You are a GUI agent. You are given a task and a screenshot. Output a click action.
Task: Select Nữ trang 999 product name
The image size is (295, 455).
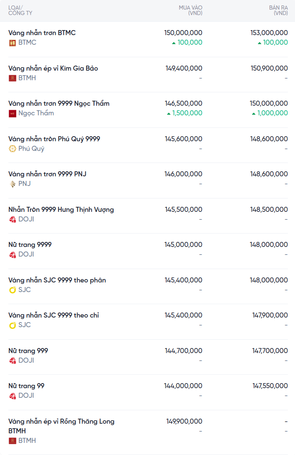(28, 351)
